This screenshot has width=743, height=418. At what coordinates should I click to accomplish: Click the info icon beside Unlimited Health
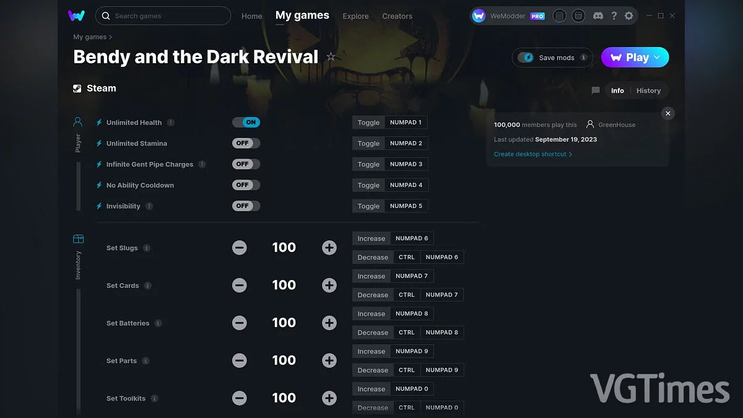pyautogui.click(x=172, y=122)
